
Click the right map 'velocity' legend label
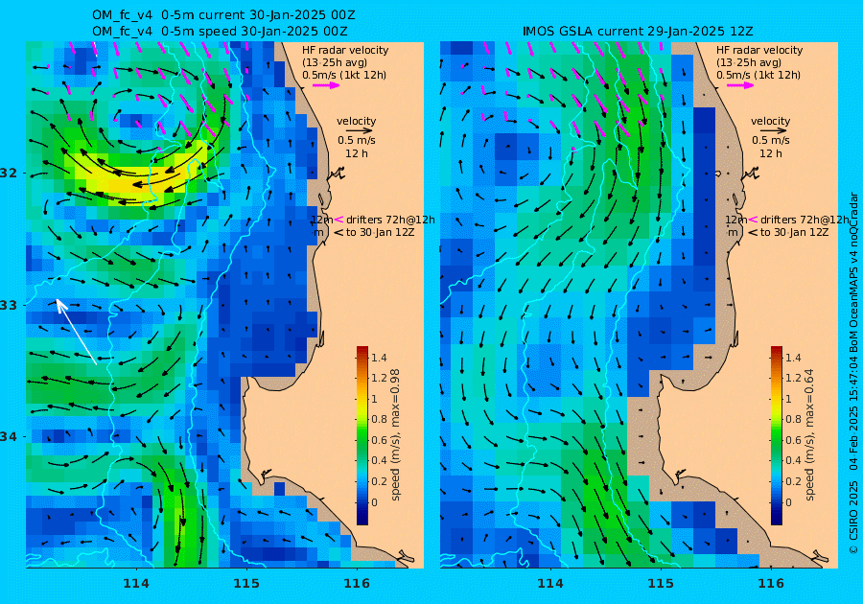tap(770, 121)
